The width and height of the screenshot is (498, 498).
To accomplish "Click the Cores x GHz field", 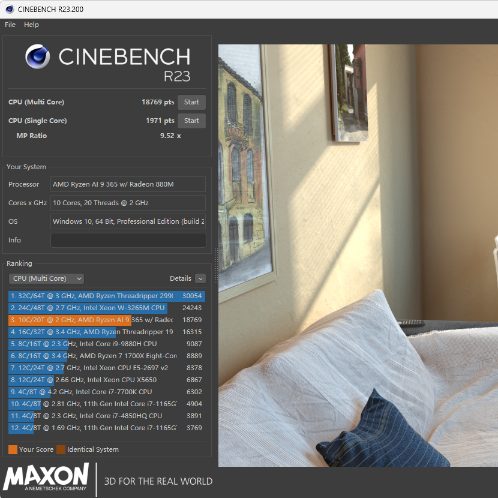I will click(x=128, y=203).
